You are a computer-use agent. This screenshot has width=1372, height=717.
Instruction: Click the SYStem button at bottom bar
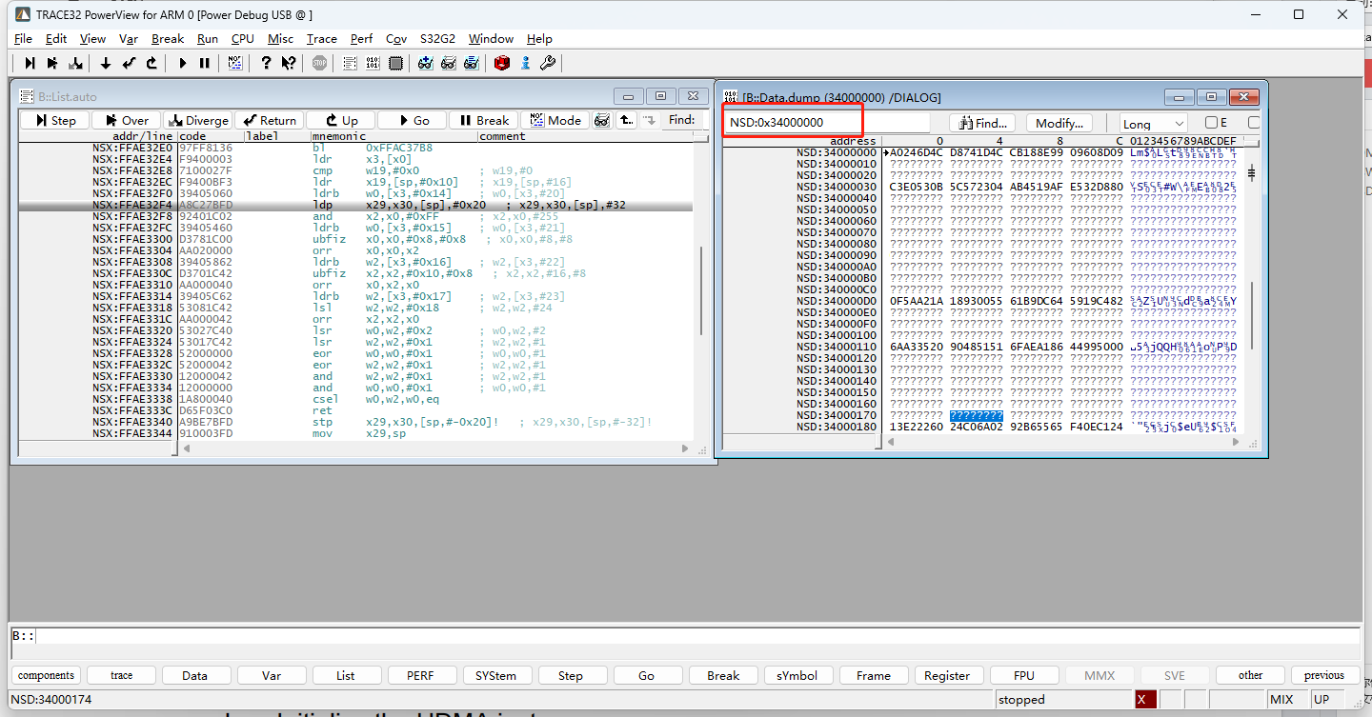496,675
